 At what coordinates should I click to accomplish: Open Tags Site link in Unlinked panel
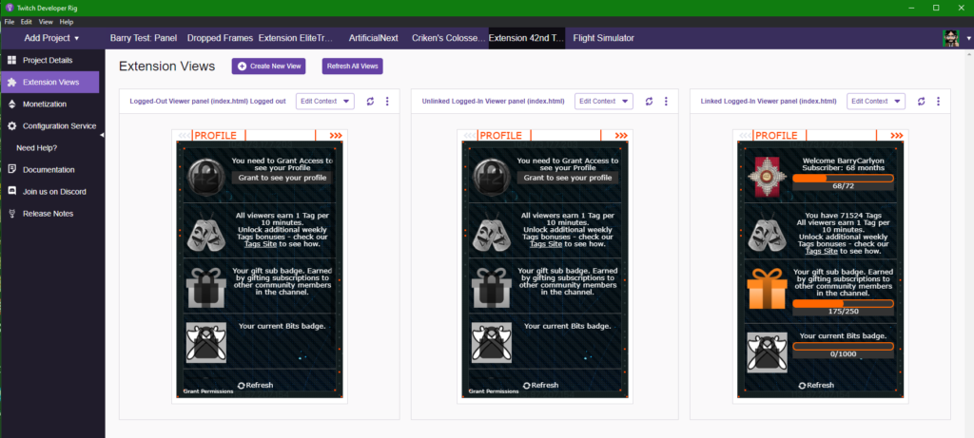click(x=546, y=244)
